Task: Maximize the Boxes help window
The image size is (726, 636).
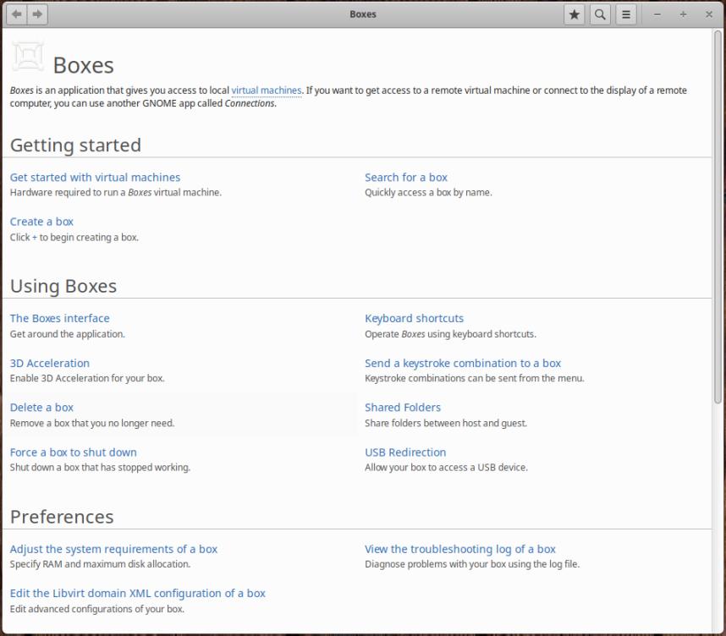Action: (x=683, y=15)
